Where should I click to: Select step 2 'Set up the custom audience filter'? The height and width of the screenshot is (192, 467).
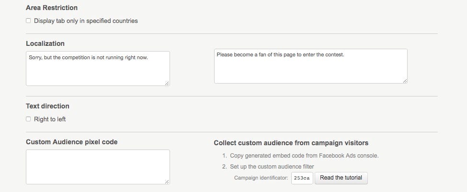pos(272,166)
